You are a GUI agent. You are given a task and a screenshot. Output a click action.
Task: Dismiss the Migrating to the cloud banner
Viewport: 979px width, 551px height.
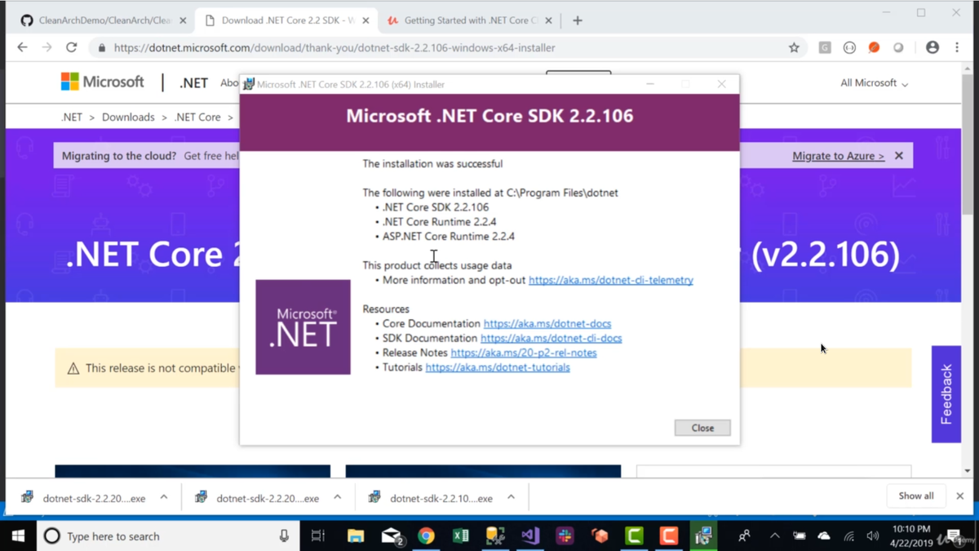click(x=898, y=156)
